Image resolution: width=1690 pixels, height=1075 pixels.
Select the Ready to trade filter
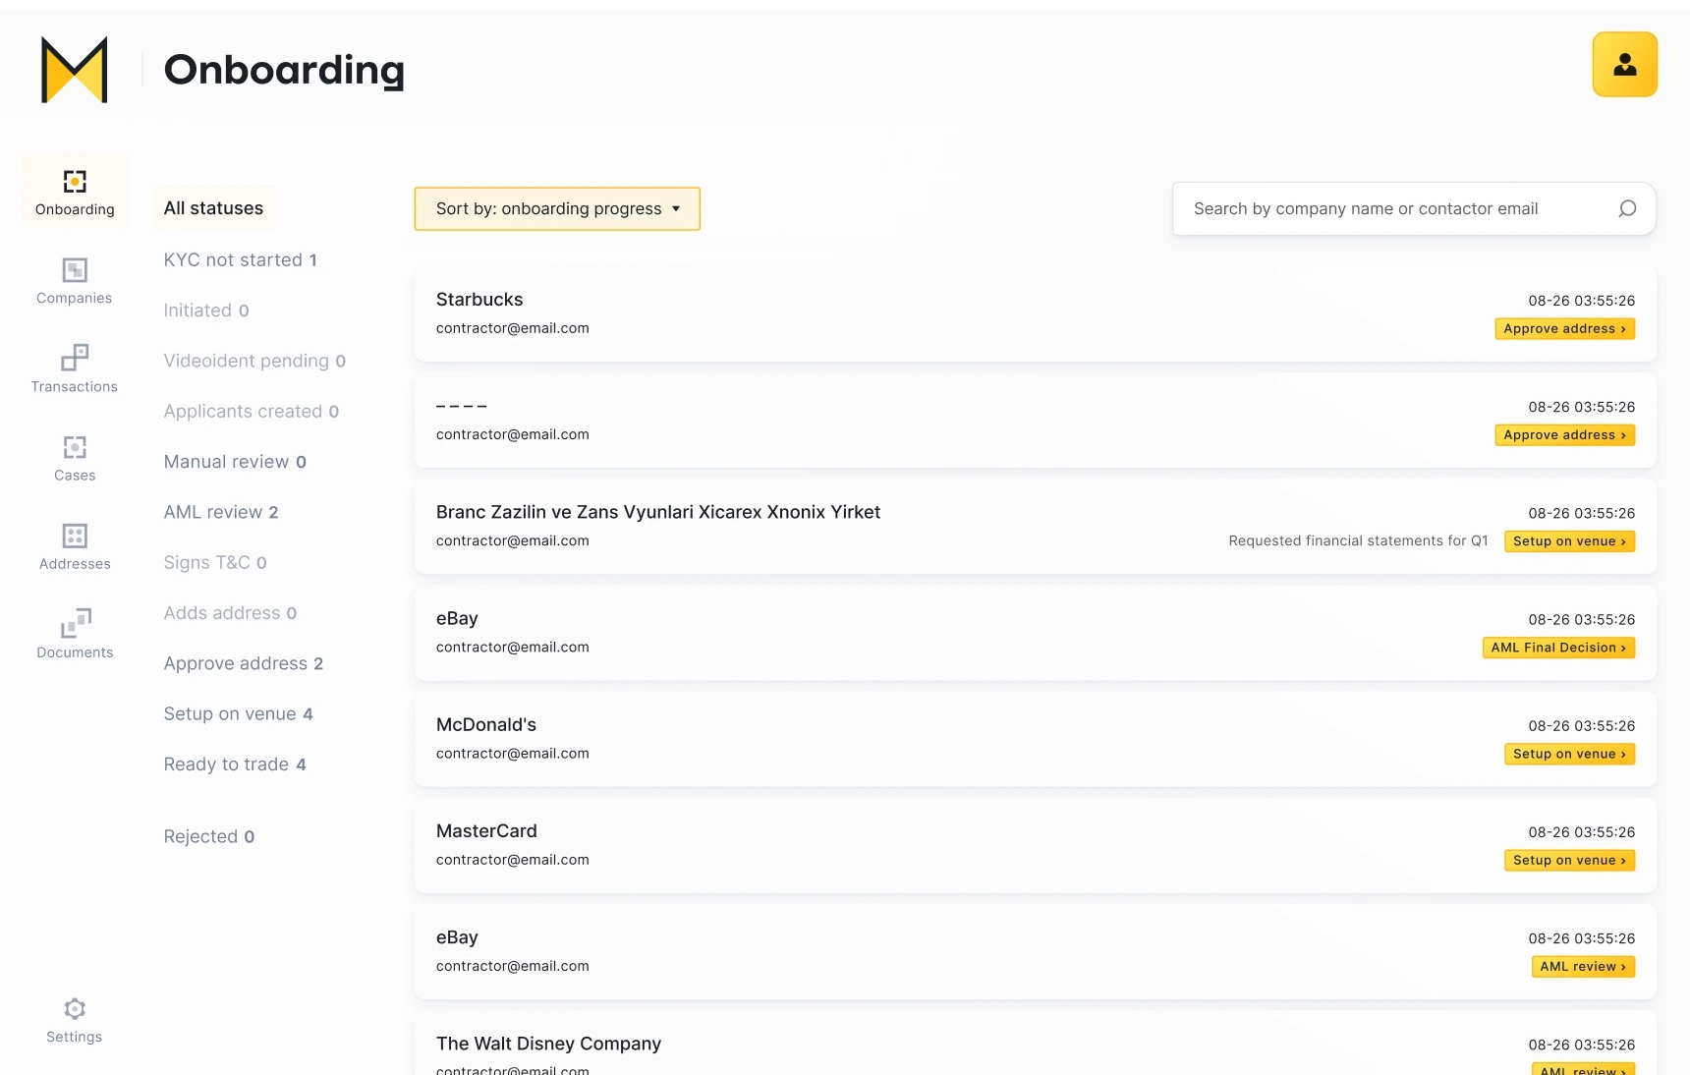point(234,764)
